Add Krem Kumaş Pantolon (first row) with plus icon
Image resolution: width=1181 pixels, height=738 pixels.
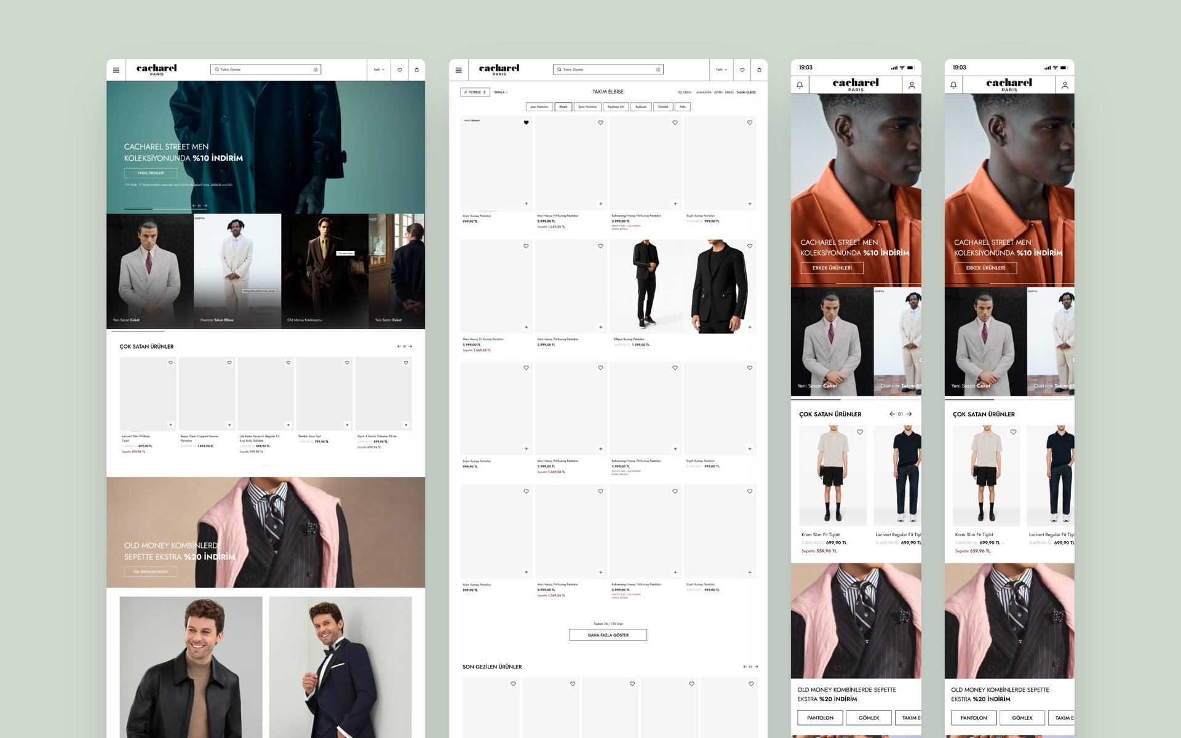point(526,204)
